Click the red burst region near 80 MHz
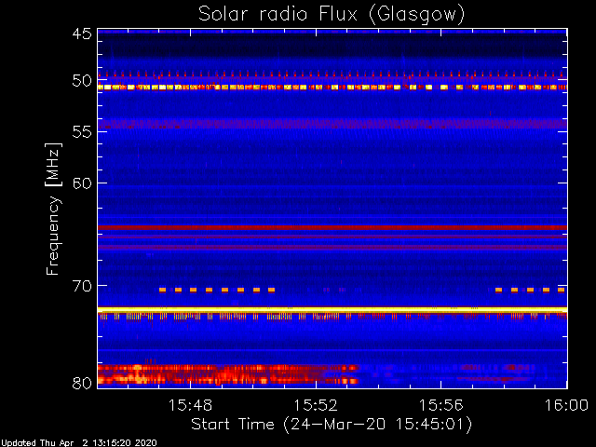The width and height of the screenshot is (596, 447). click(x=228, y=374)
